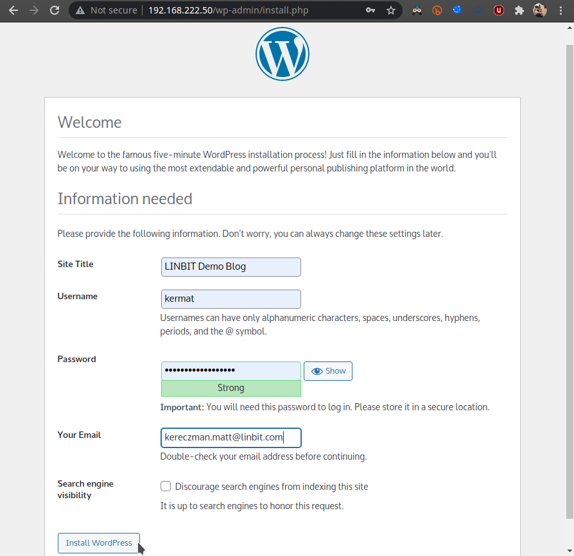
Task: Open the uBlock Origin extension
Action: (499, 10)
